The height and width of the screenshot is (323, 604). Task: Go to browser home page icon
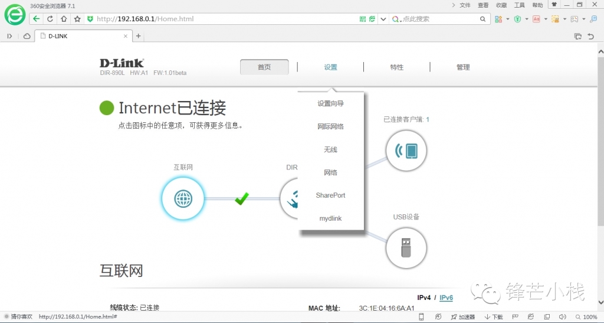click(64, 19)
